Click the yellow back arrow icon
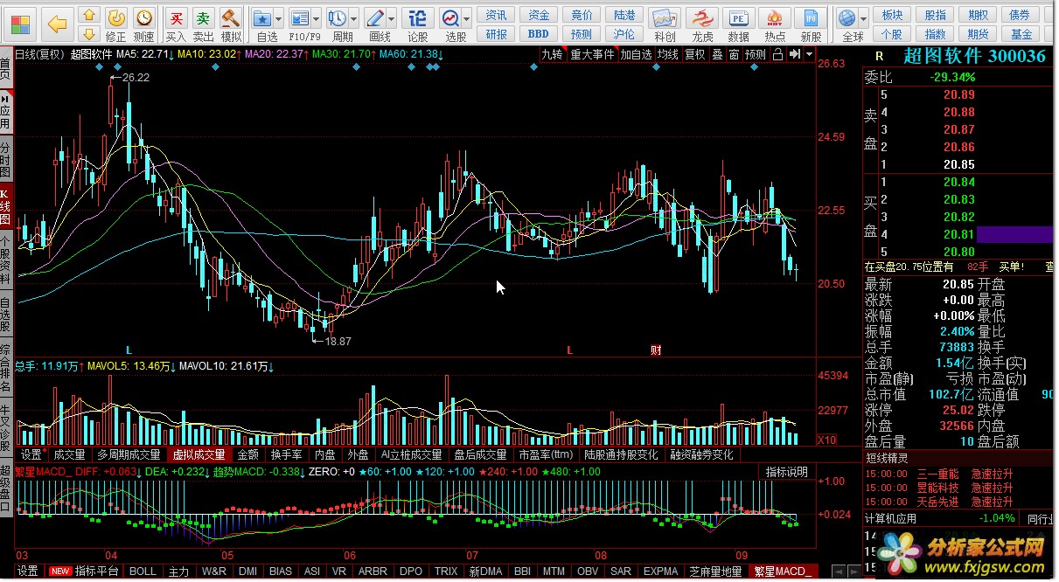The height and width of the screenshot is (582, 1059). pyautogui.click(x=58, y=24)
